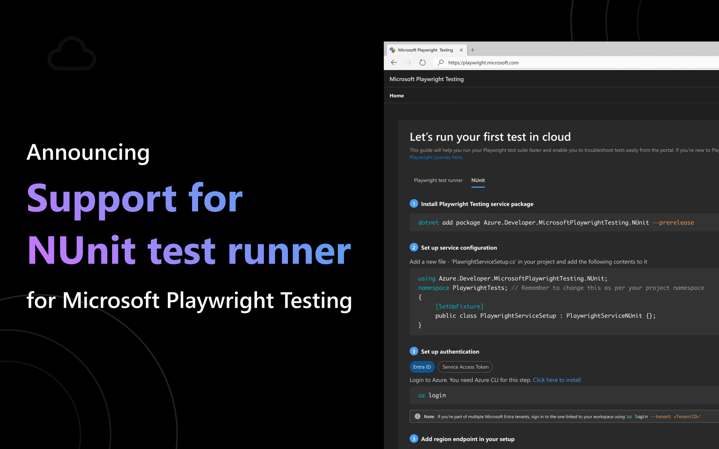The height and width of the screenshot is (449, 719).
Task: Click the info icon beside Note
Action: click(417, 416)
